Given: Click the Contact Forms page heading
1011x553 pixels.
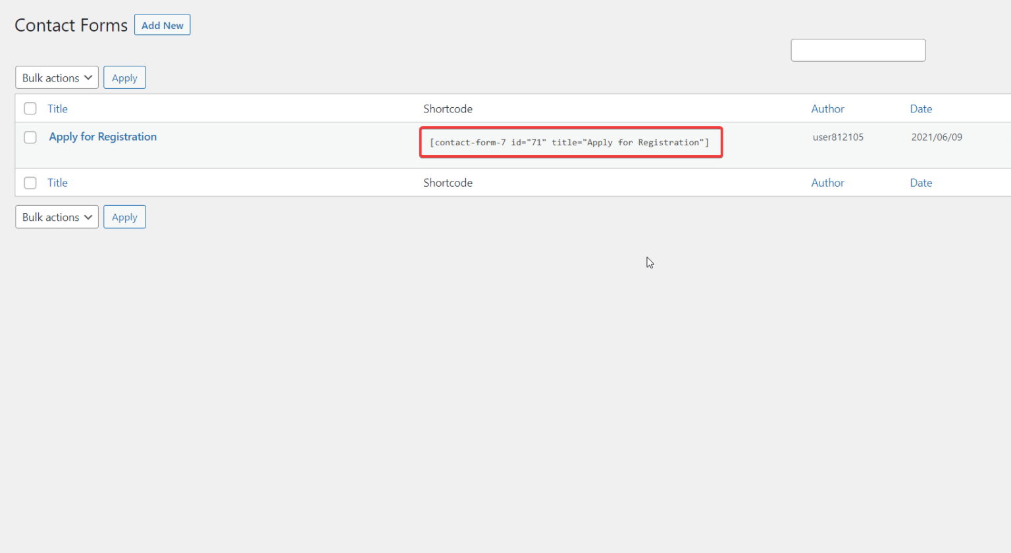Looking at the screenshot, I should [70, 25].
